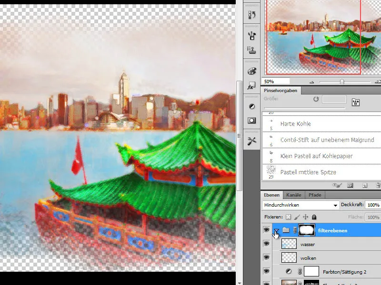The image size is (381, 285).
Task: Click the Fläche fill field
Action: tap(373, 217)
